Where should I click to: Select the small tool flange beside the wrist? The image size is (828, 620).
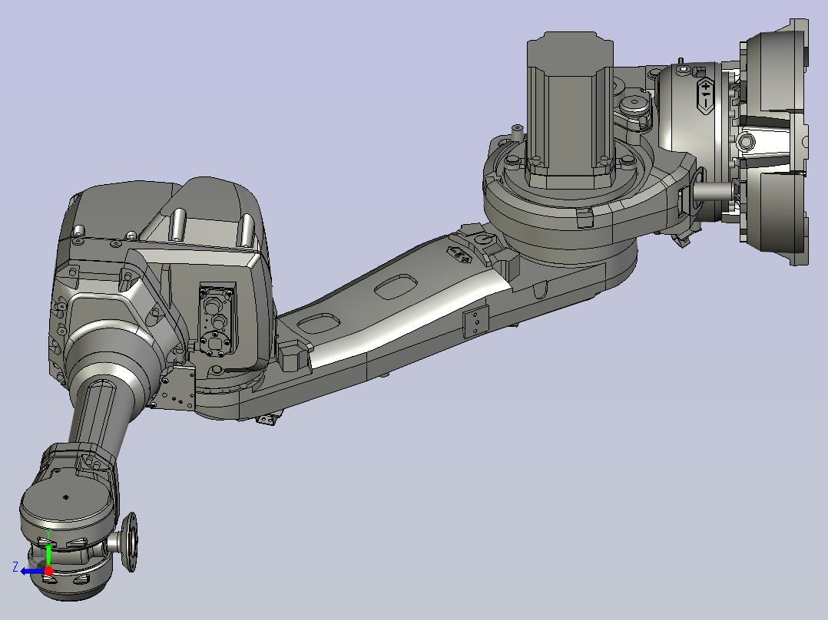pyautogui.click(x=129, y=542)
